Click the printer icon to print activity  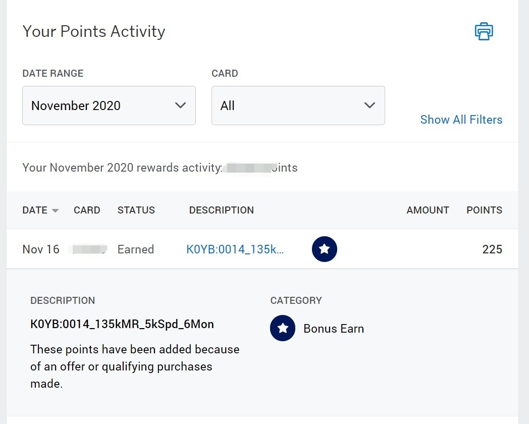(484, 31)
